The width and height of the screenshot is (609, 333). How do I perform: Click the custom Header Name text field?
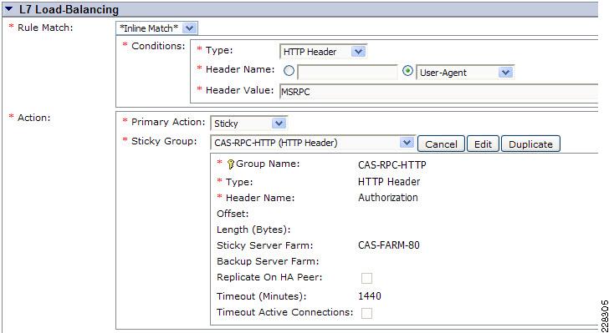tap(348, 72)
